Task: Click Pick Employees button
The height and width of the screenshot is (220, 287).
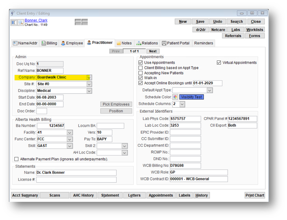Action: (x=116, y=104)
